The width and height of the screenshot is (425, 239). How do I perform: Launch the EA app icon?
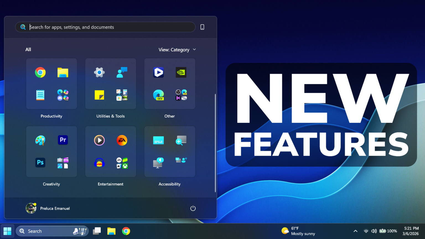click(122, 140)
